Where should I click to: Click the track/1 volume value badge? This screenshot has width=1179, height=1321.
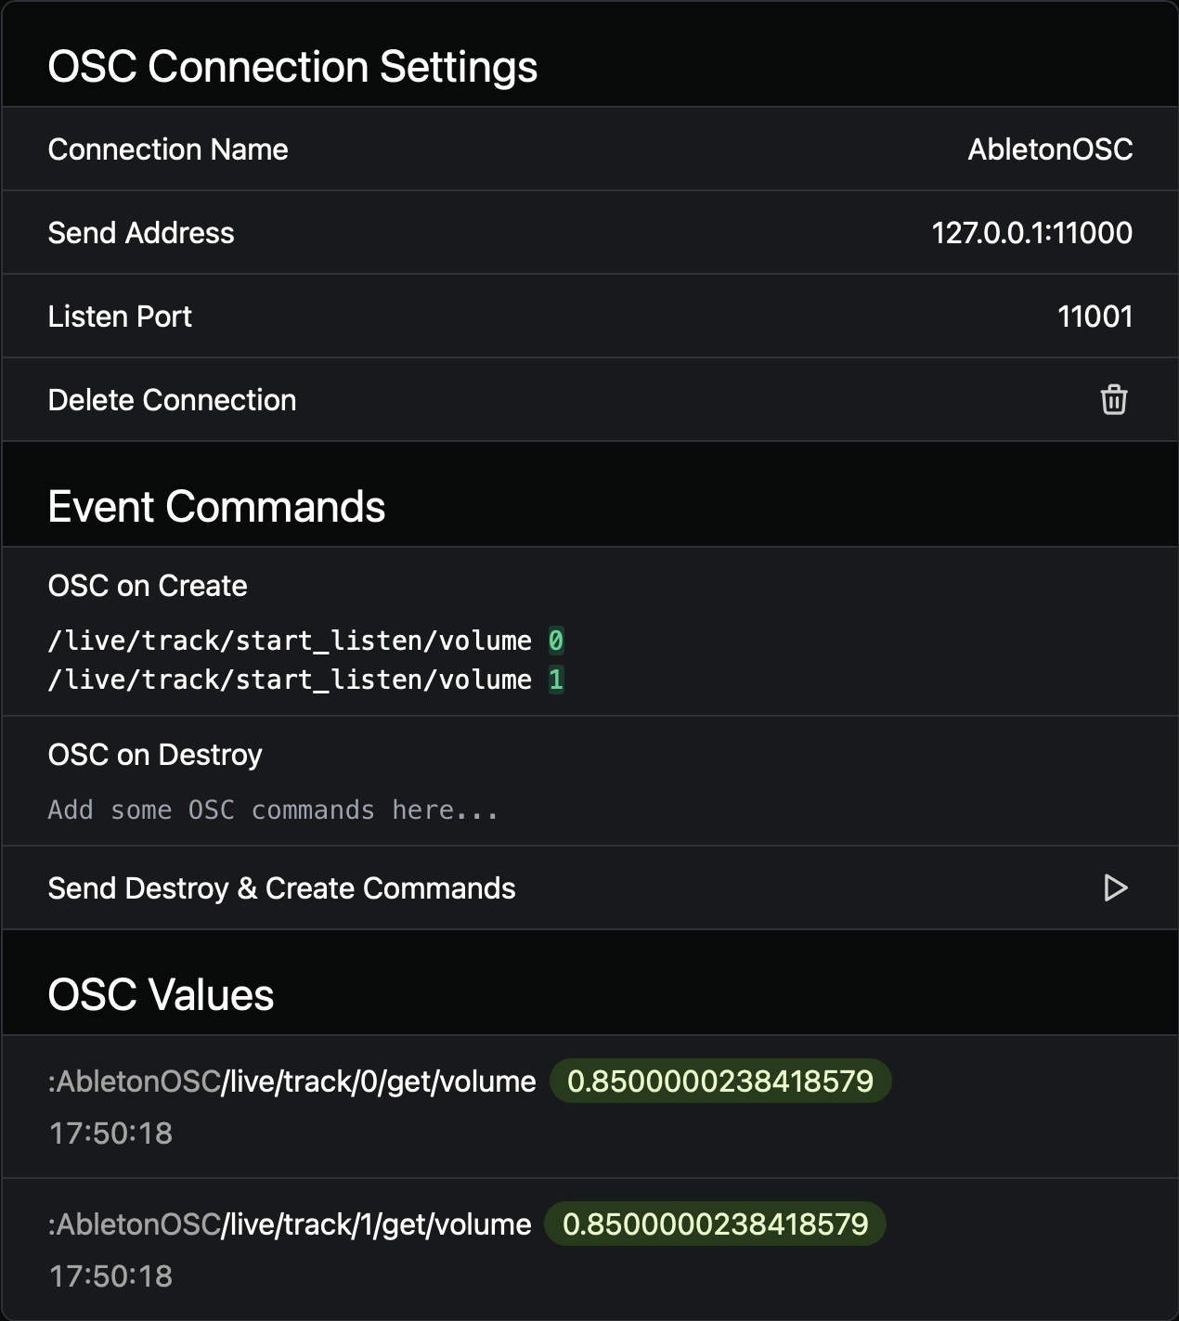coord(716,1224)
